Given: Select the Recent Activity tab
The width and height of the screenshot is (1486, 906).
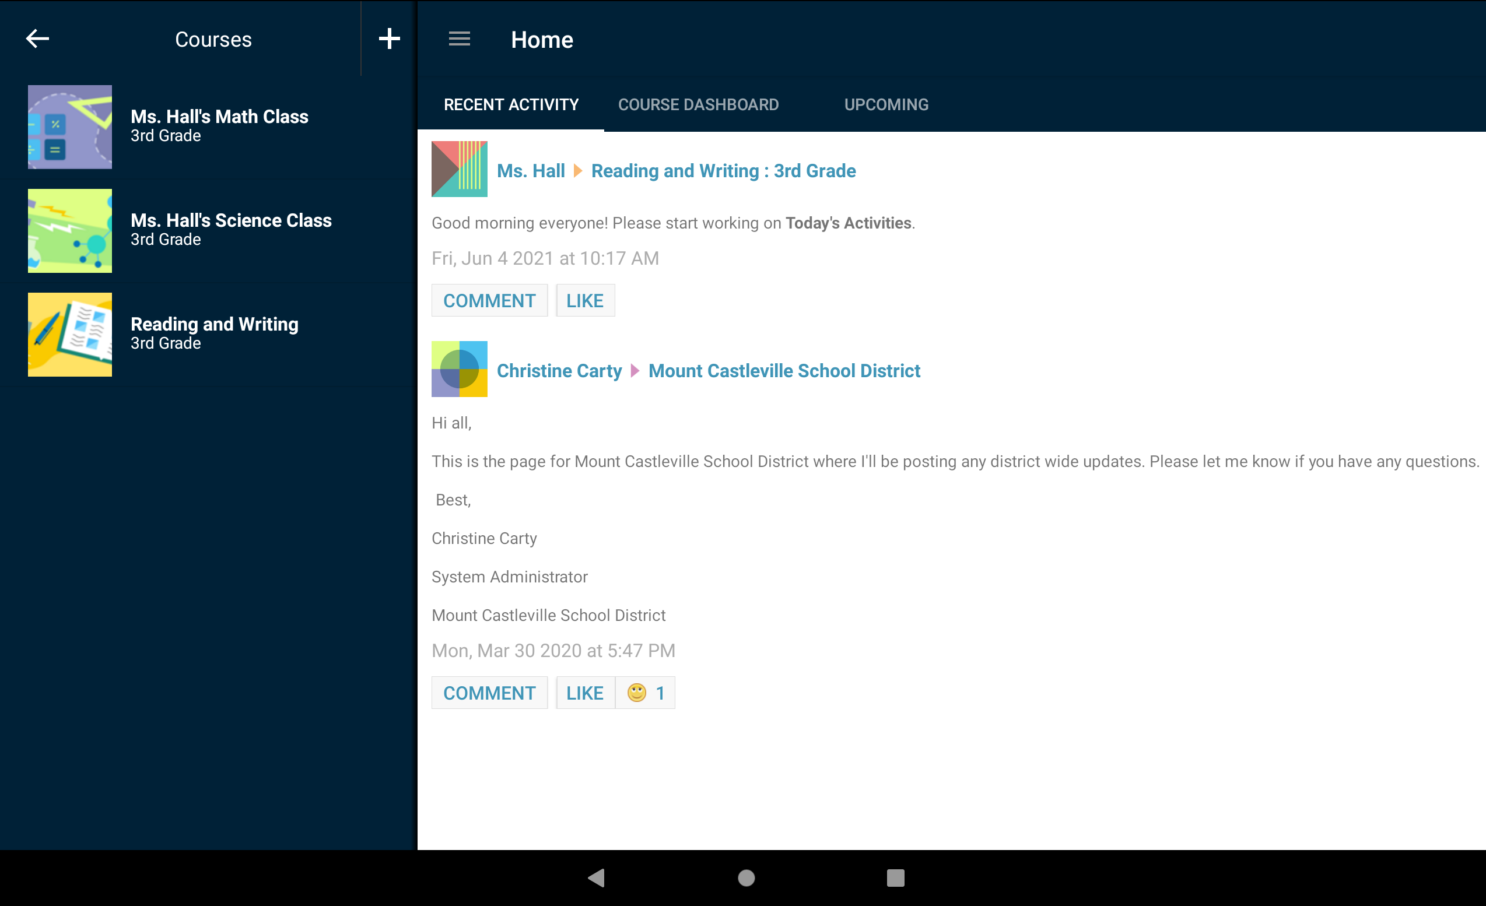Looking at the screenshot, I should (x=511, y=105).
